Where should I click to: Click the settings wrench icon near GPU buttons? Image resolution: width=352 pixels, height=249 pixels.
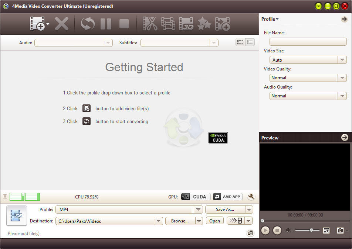251,197
